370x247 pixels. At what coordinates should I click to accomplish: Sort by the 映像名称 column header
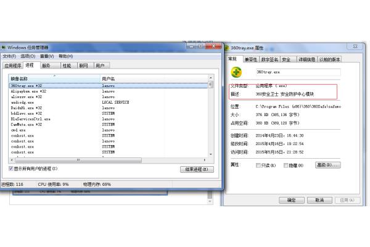54,78
